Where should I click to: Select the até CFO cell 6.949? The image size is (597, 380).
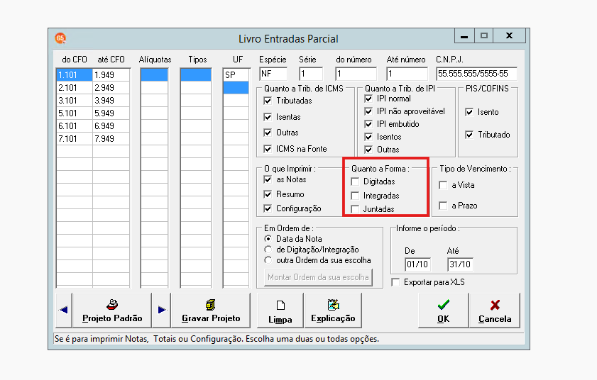[x=111, y=126]
